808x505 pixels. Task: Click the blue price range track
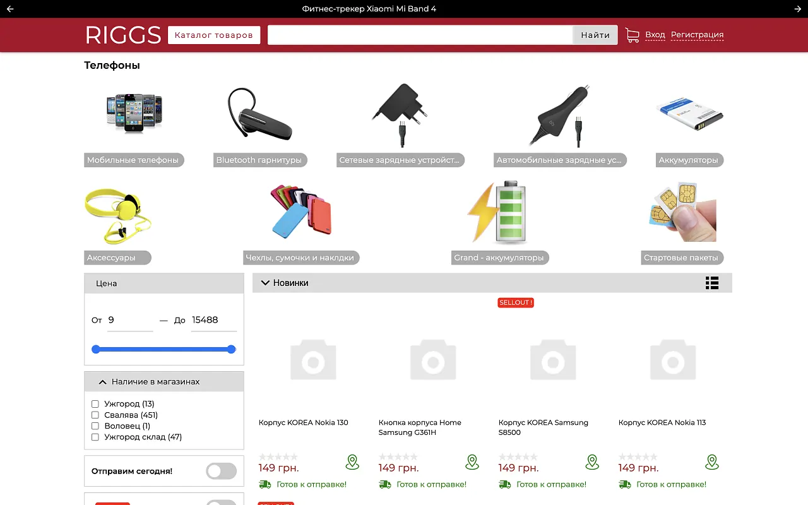coord(164,349)
